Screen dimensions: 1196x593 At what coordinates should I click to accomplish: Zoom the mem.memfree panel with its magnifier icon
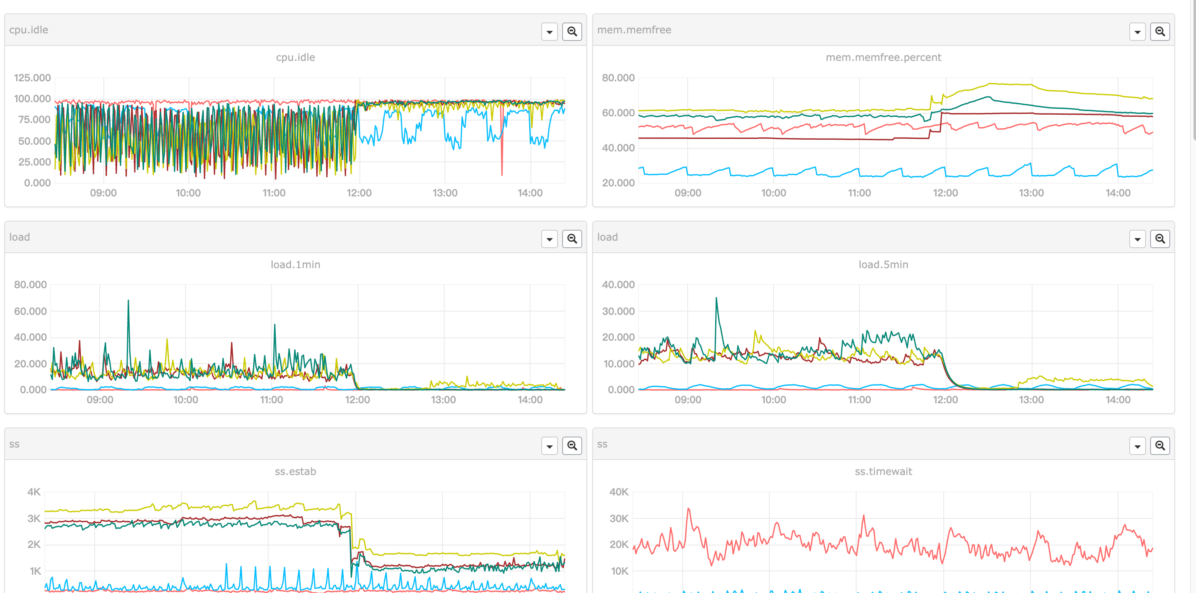pyautogui.click(x=1160, y=32)
